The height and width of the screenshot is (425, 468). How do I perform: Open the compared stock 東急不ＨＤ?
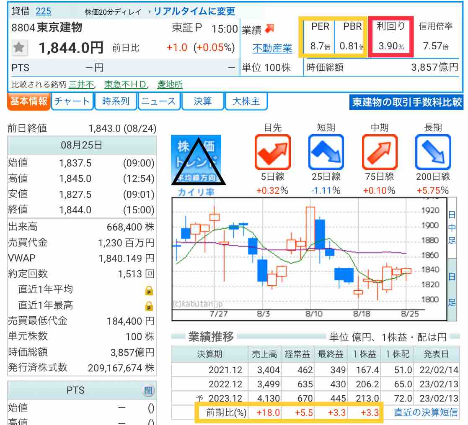pyautogui.click(x=125, y=84)
